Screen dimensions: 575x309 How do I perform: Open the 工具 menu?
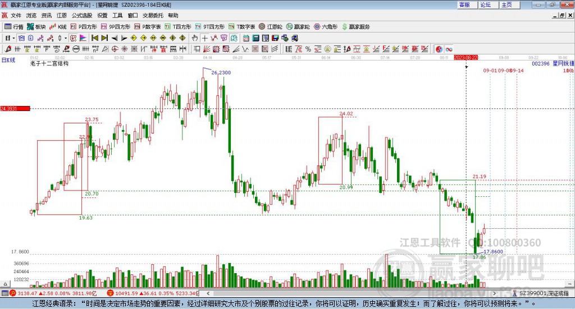point(117,15)
